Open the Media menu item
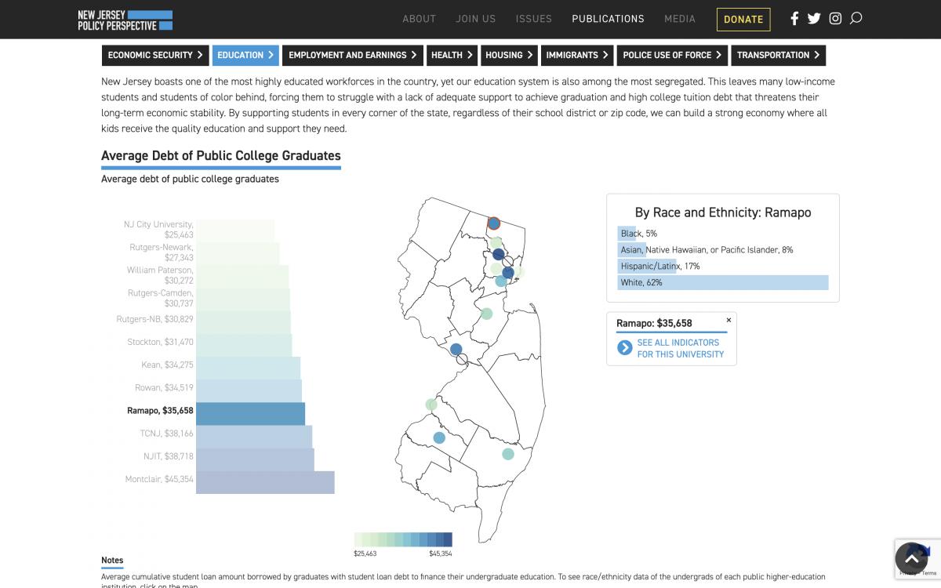The height and width of the screenshot is (588, 941). (680, 19)
